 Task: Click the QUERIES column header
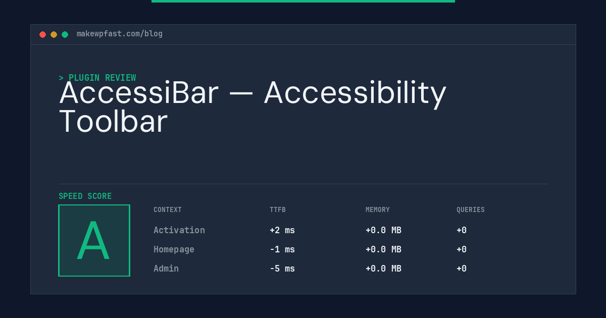click(471, 210)
